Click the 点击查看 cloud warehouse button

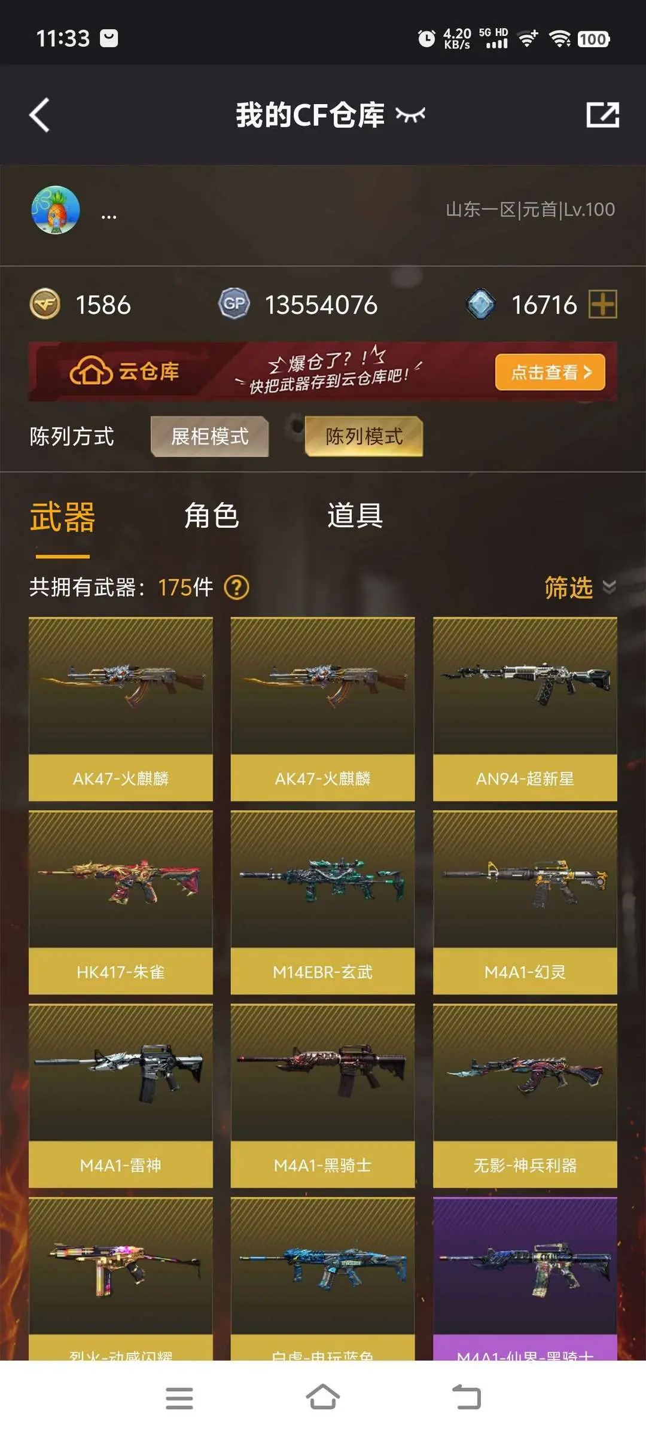click(550, 372)
